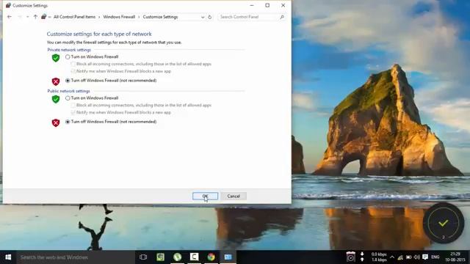Show hidden system tray icons
470x264 pixels.
[392, 257]
